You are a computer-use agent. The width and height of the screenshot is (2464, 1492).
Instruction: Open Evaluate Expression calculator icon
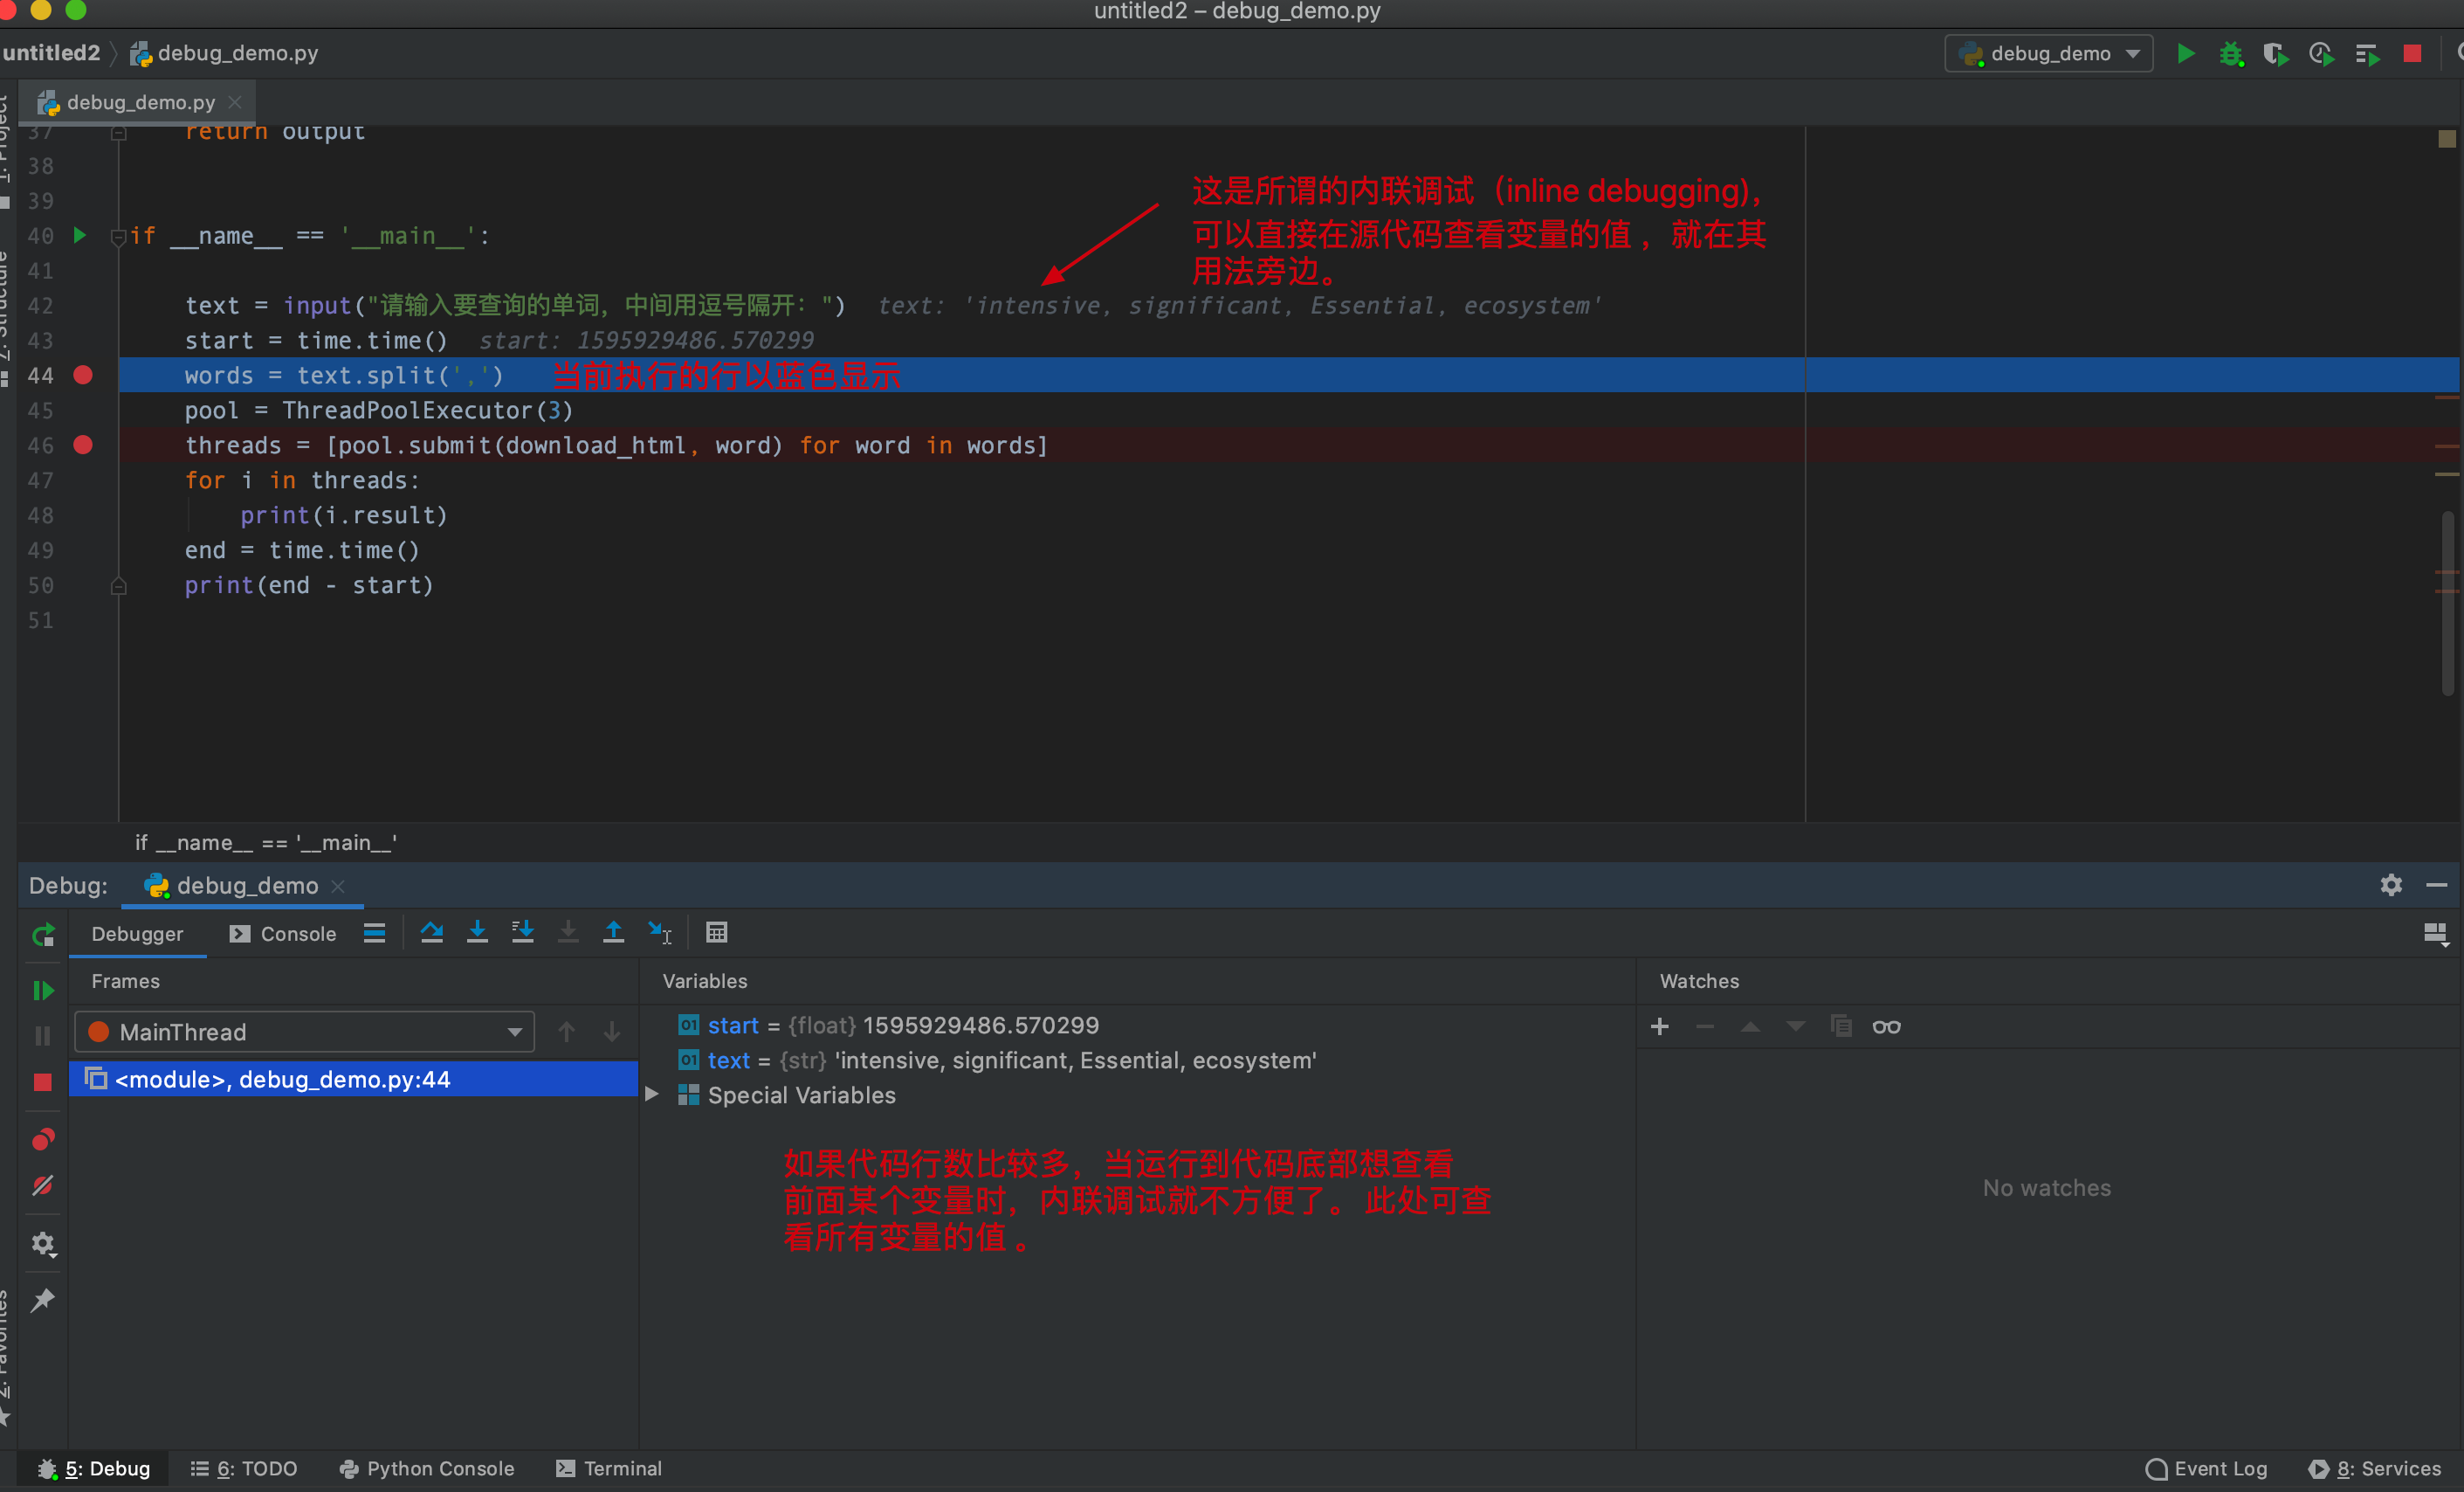coord(716,933)
